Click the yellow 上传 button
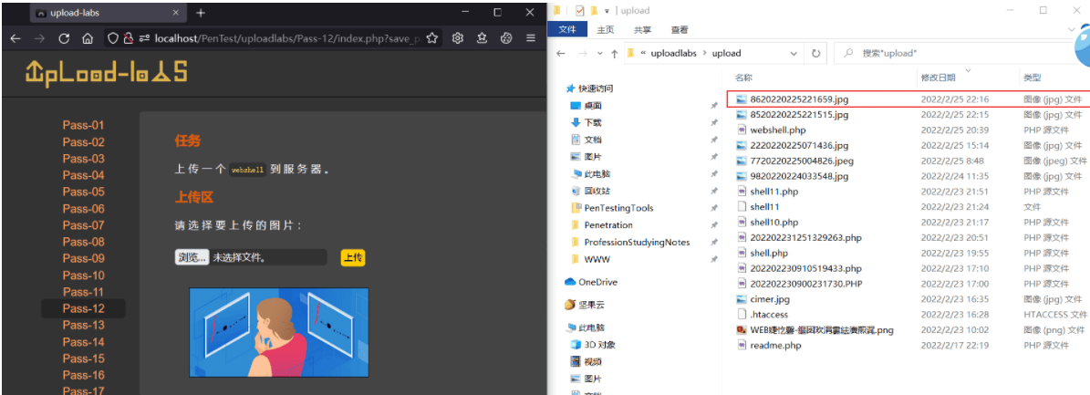The image size is (1090, 395). pyautogui.click(x=353, y=257)
